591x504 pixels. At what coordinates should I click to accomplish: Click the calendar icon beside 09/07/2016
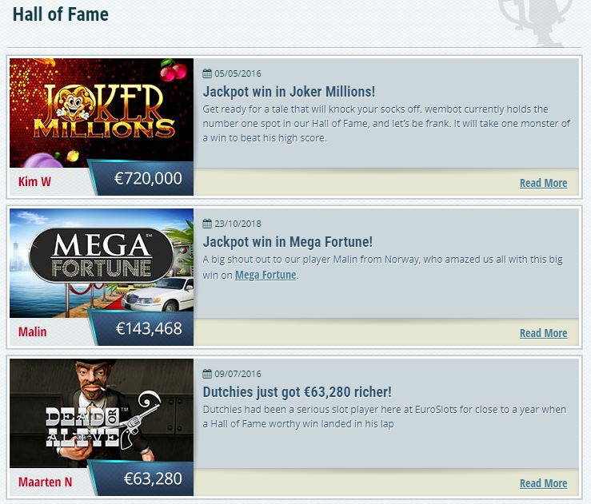coord(207,374)
